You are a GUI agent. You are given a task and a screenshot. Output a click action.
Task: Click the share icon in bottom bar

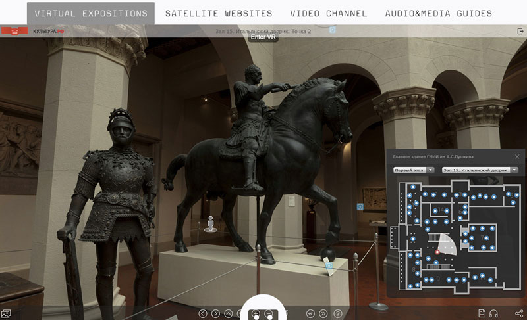coord(519,314)
